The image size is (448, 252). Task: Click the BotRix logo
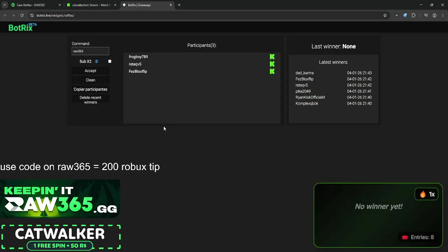pyautogui.click(x=22, y=27)
